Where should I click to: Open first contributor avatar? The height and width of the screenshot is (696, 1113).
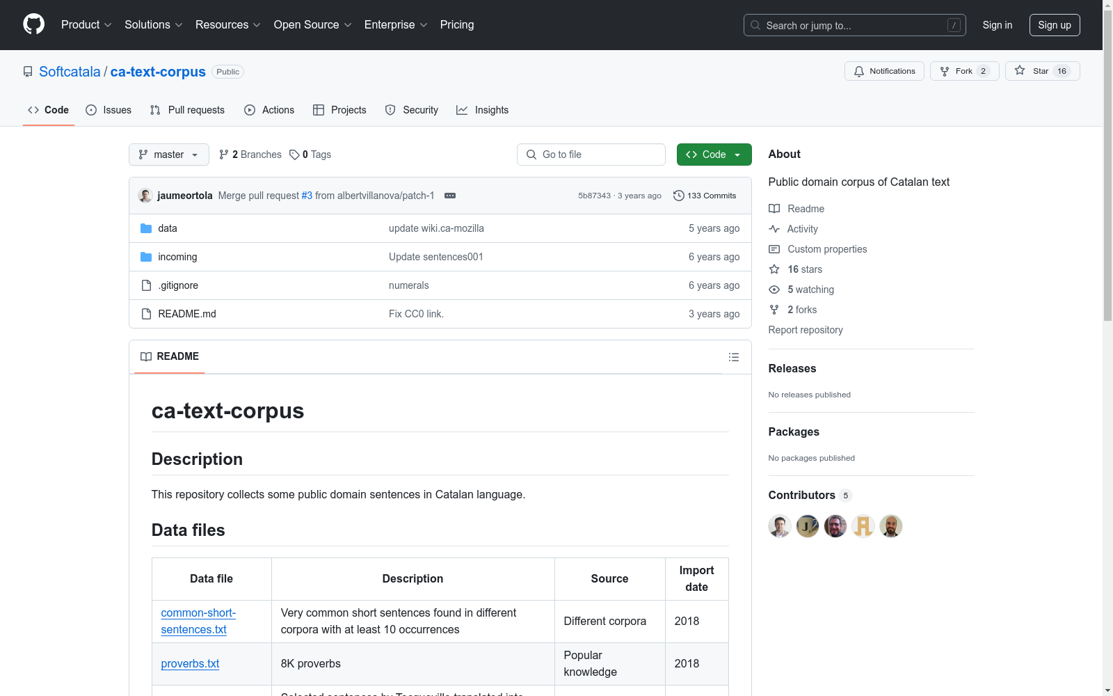point(780,526)
